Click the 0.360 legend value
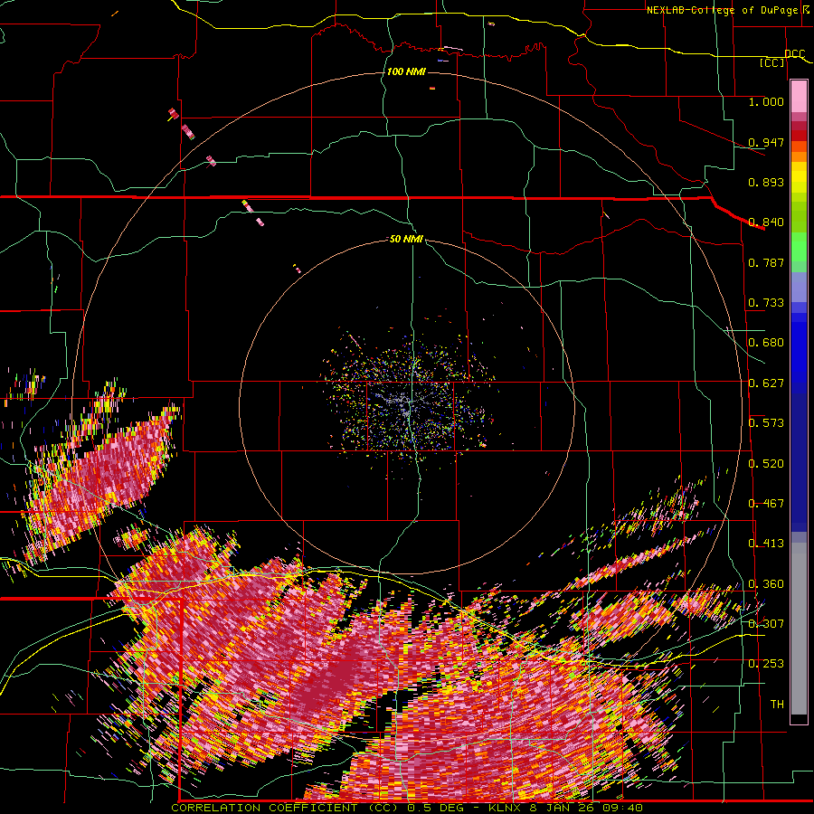Image resolution: width=814 pixels, height=814 pixels. [766, 584]
